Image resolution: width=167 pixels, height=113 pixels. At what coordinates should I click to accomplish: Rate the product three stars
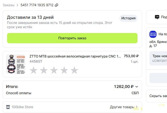coord(54,70)
